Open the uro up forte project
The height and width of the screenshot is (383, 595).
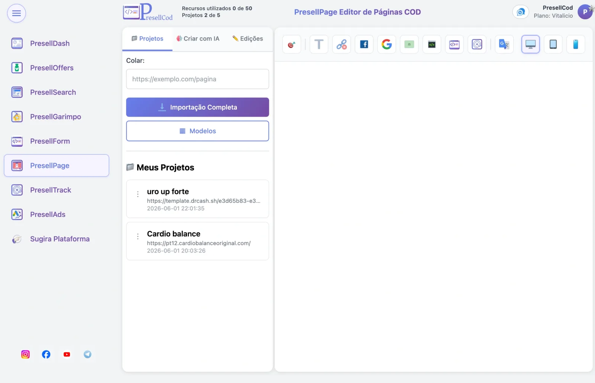pyautogui.click(x=197, y=199)
